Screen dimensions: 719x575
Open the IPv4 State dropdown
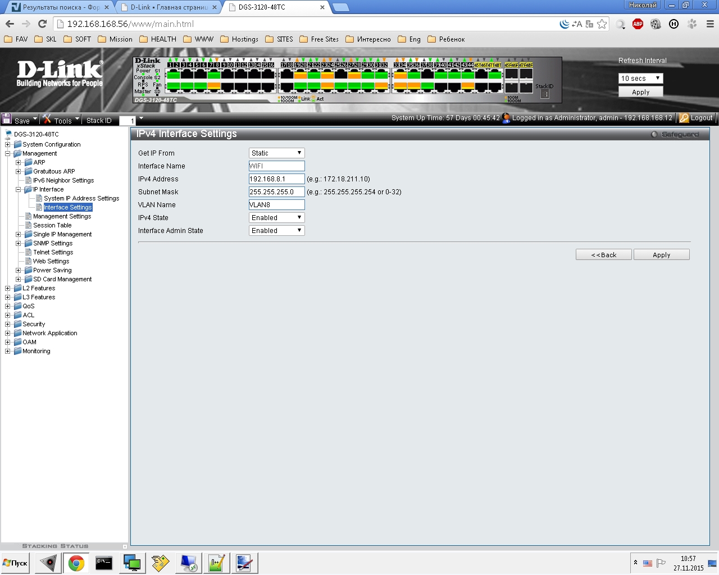pos(276,218)
